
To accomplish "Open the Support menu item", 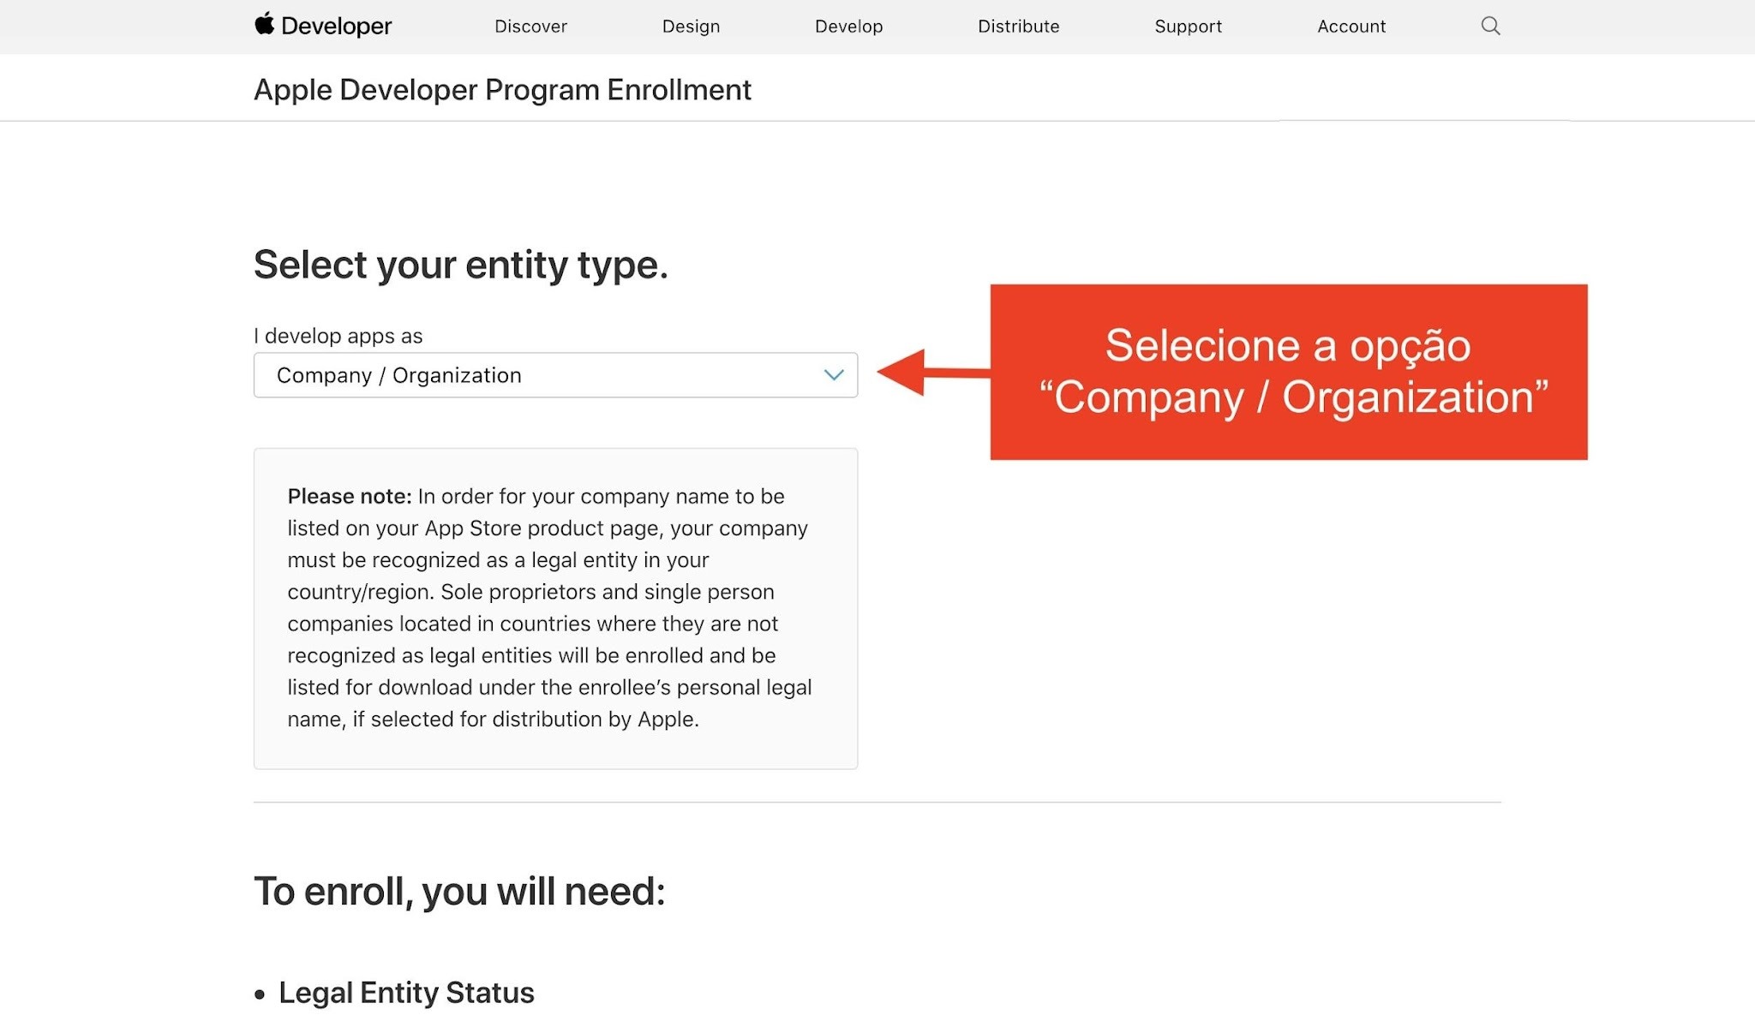I will (1188, 27).
